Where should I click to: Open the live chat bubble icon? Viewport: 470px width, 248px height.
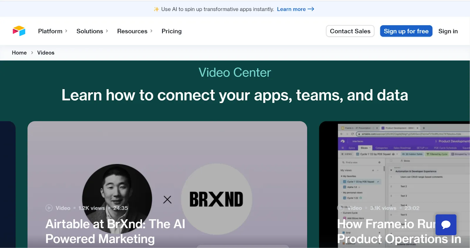point(446,225)
